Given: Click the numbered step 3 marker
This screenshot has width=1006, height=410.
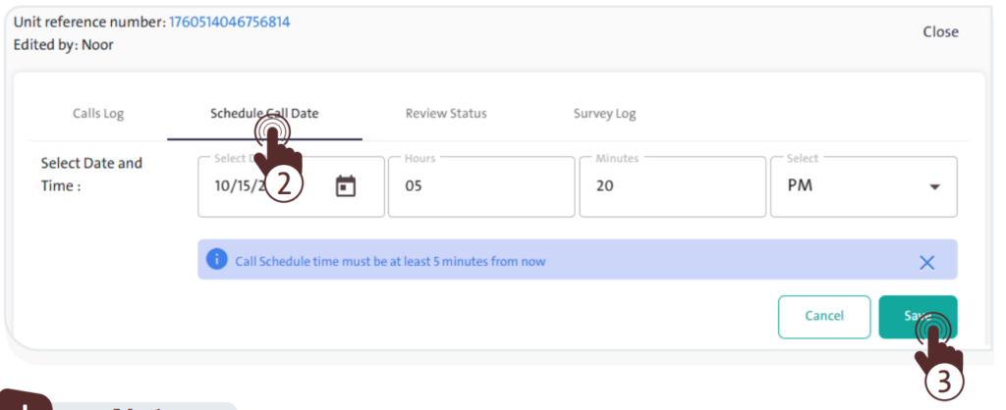Looking at the screenshot, I should pos(945,383).
